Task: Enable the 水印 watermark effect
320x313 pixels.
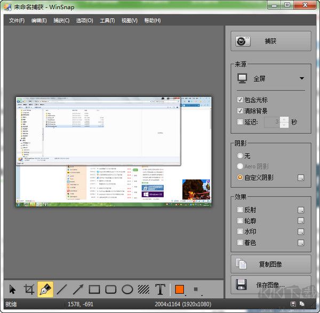Action: tap(240, 232)
